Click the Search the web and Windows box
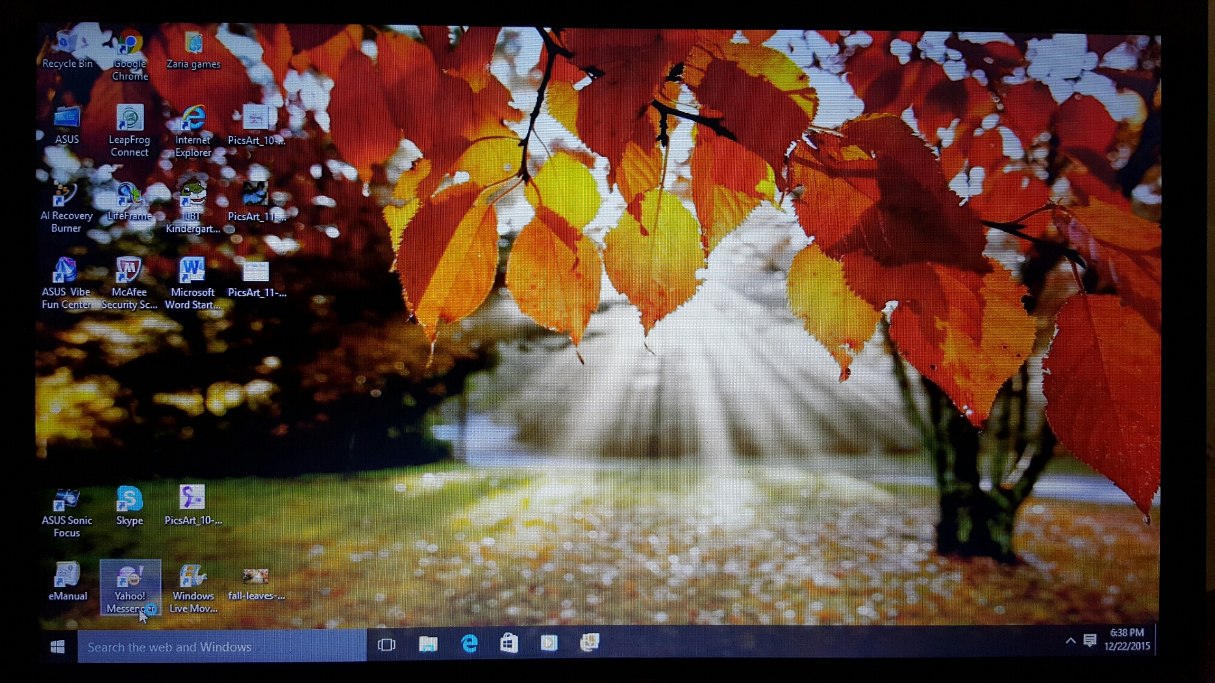Image resolution: width=1215 pixels, height=683 pixels. [222, 647]
